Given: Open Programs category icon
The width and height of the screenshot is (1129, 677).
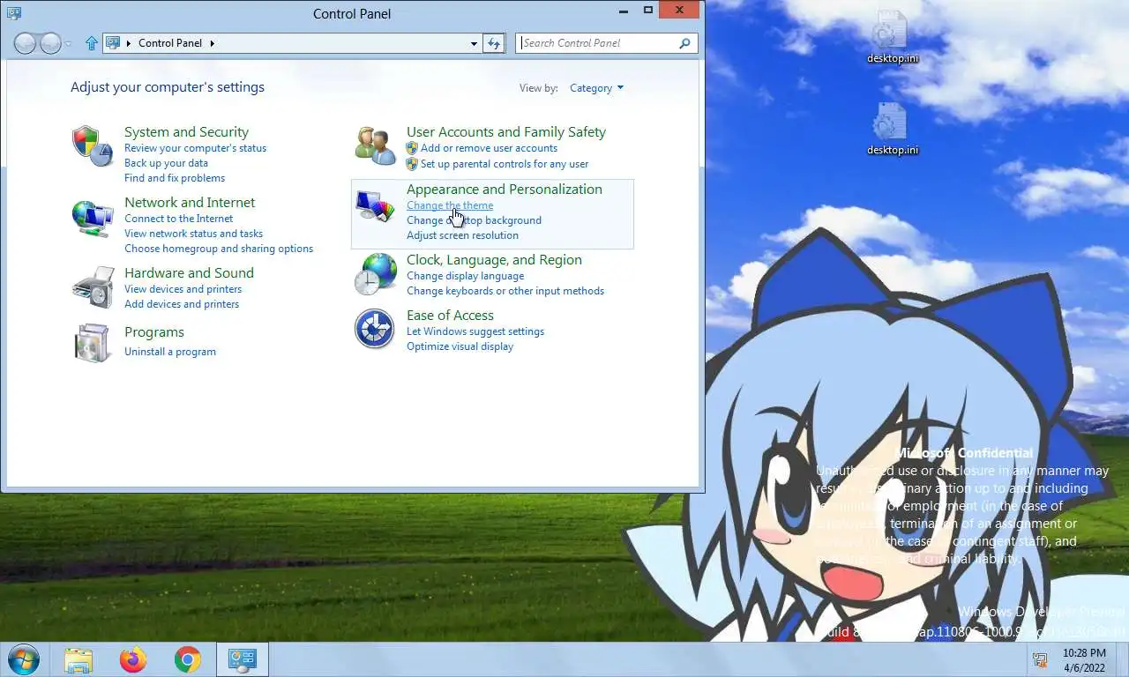Looking at the screenshot, I should [93, 344].
